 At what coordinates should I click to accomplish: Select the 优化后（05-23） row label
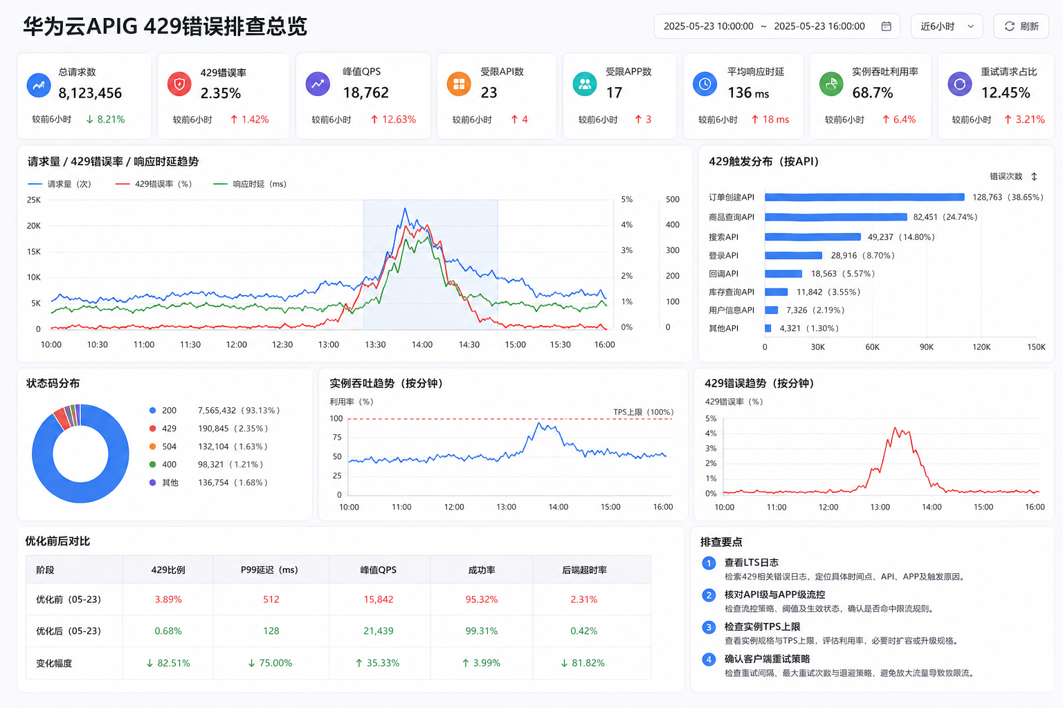click(69, 631)
